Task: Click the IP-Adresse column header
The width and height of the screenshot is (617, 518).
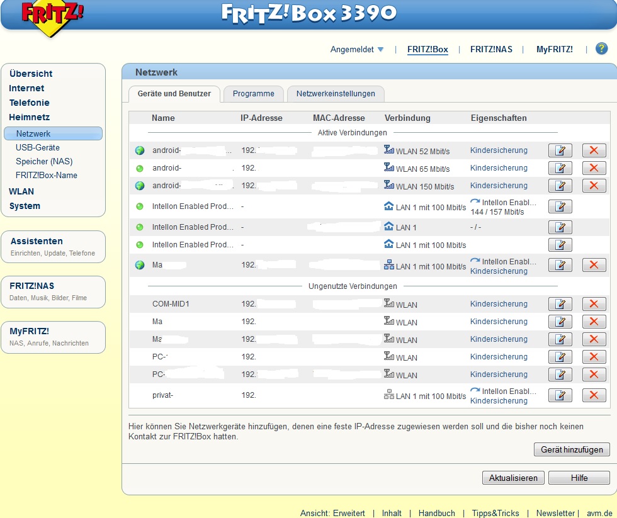Action: pos(261,118)
